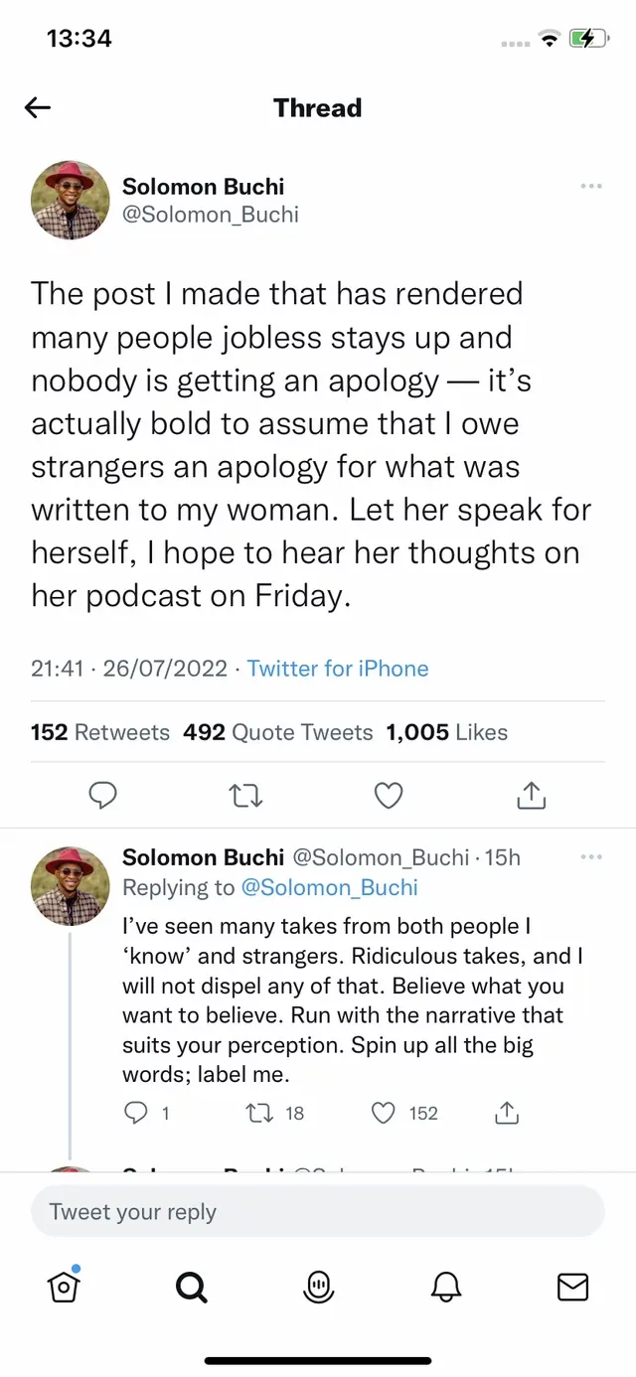636x1377 pixels.
Task: Open Solomon Buchi's profile picture
Action: tap(71, 200)
